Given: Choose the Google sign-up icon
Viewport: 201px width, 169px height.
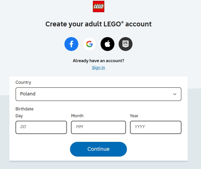Looking at the screenshot, I should pyautogui.click(x=89, y=44).
